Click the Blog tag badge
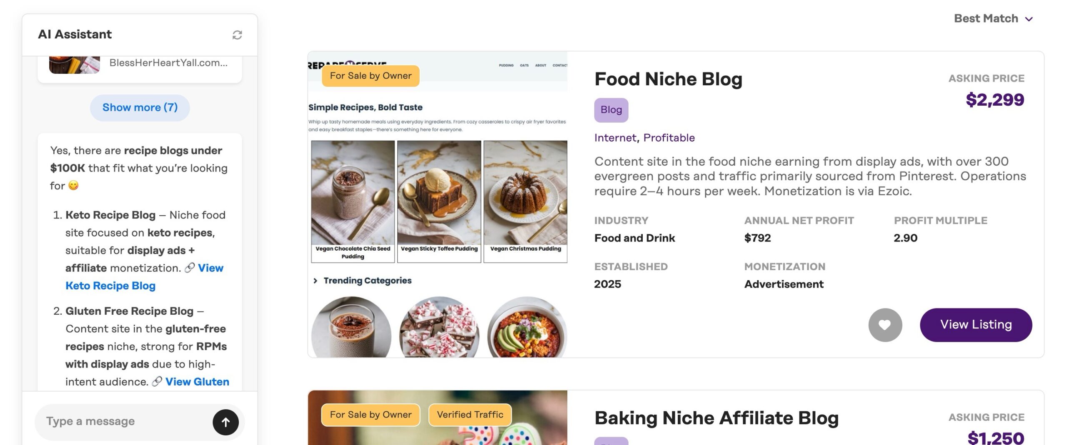 click(611, 110)
